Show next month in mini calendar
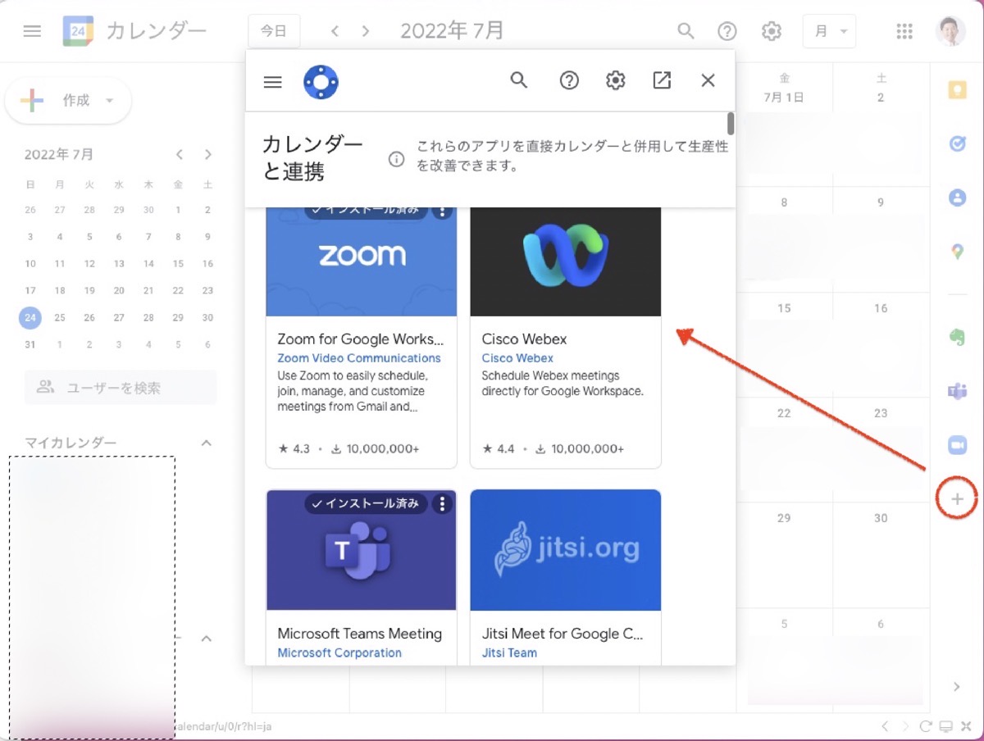Viewport: 984px width, 741px height. (208, 154)
